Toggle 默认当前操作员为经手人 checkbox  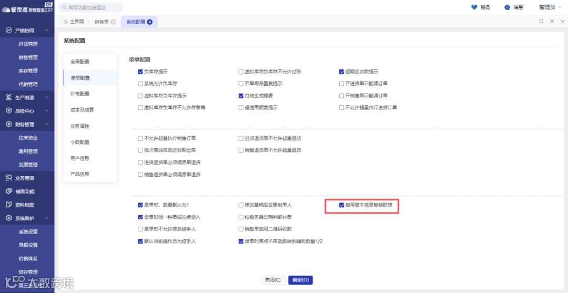click(x=140, y=241)
